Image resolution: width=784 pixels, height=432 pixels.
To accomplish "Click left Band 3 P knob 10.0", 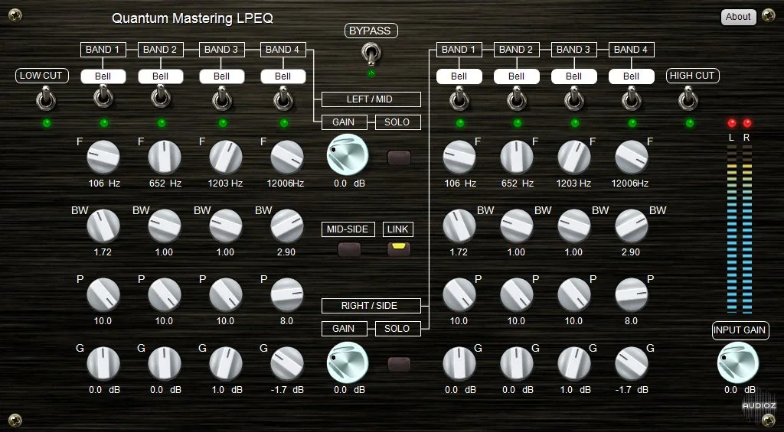I will (x=226, y=294).
